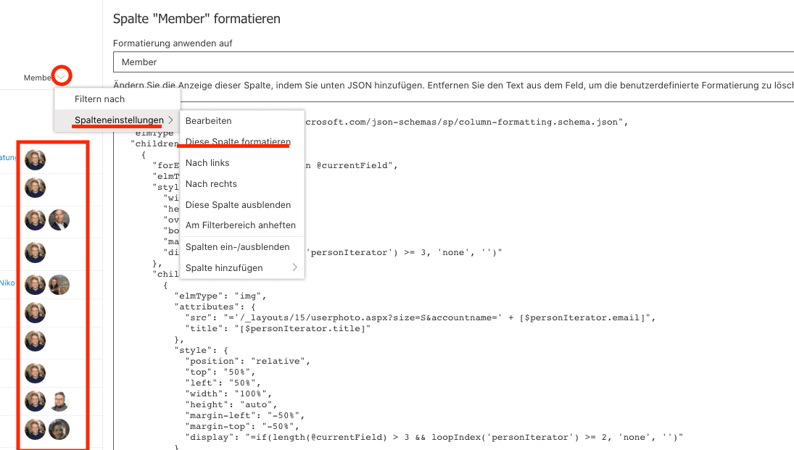794x450 pixels.
Task: Expand the "Spalteneinstellungen" submenu
Action: (118, 120)
